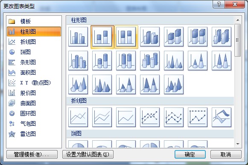
Task: Select the 3-D clustered column chart
Action: [150, 37]
